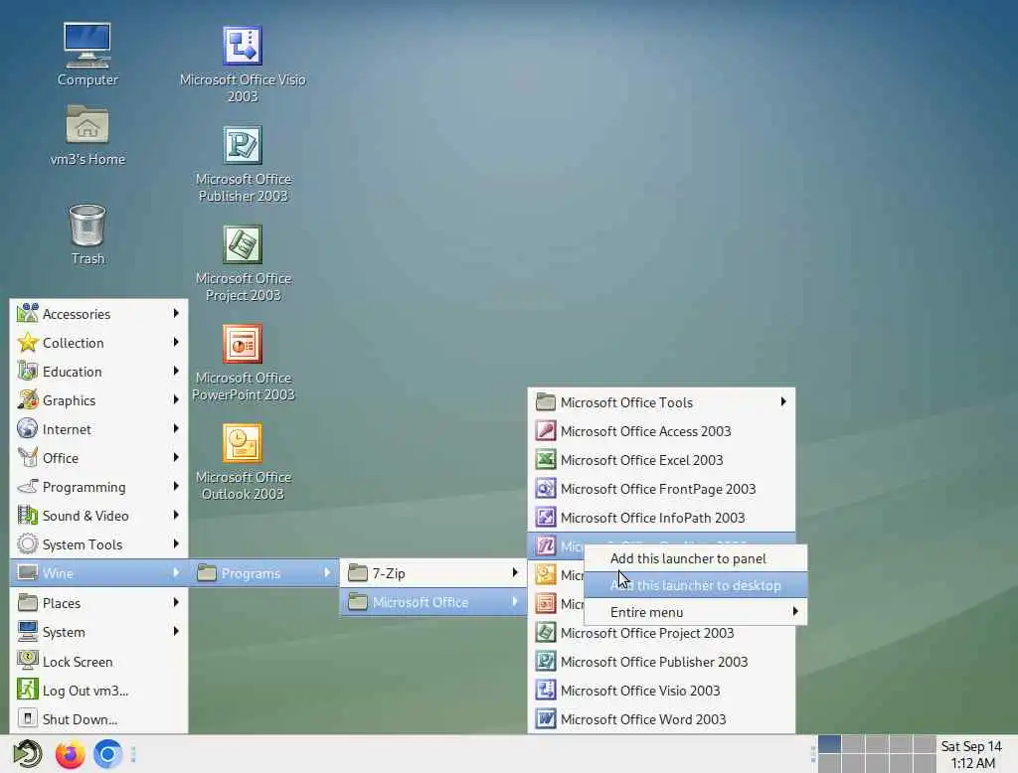The width and height of the screenshot is (1018, 773).
Task: Expand the Sound & Video submenu arrow
Action: pyautogui.click(x=176, y=516)
